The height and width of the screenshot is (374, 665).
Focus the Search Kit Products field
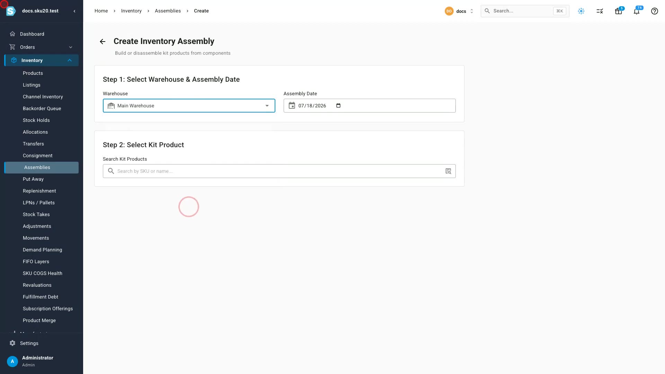[279, 171]
